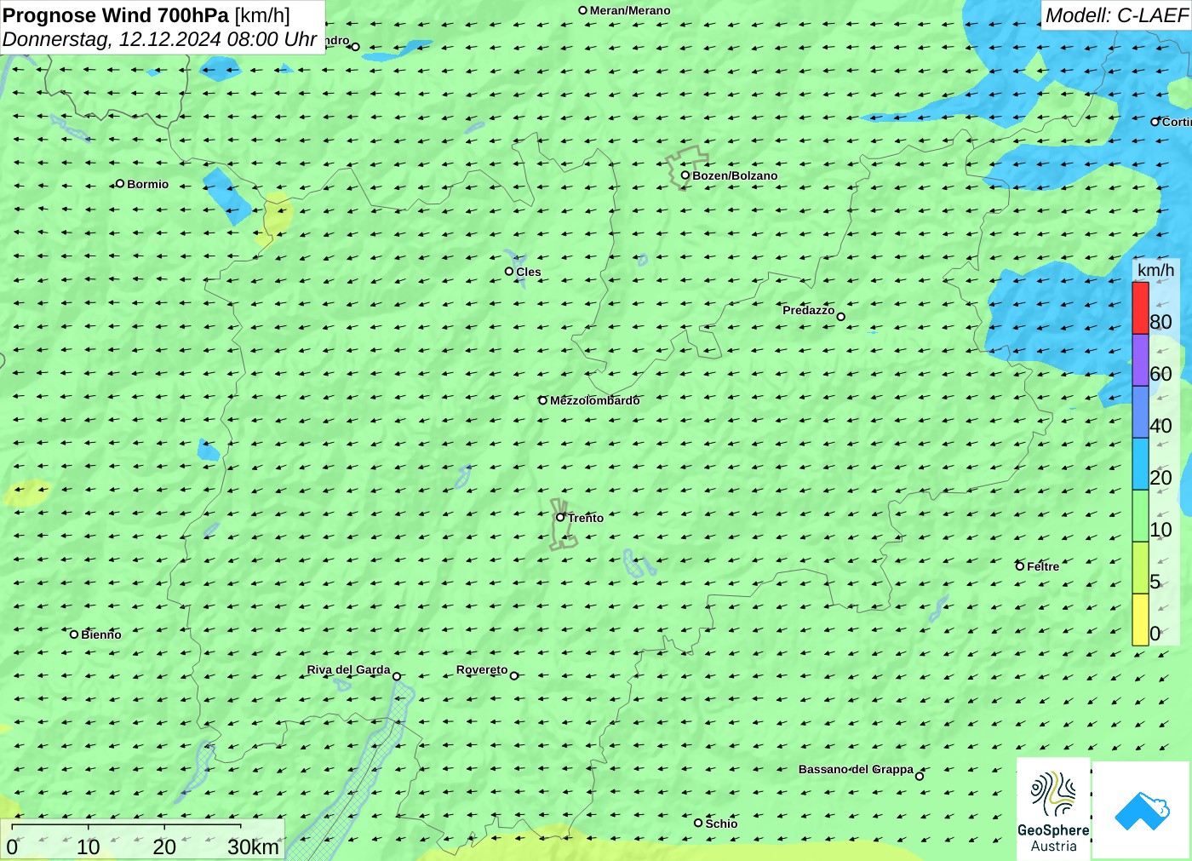Click the Cles city marker circle

point(509,272)
